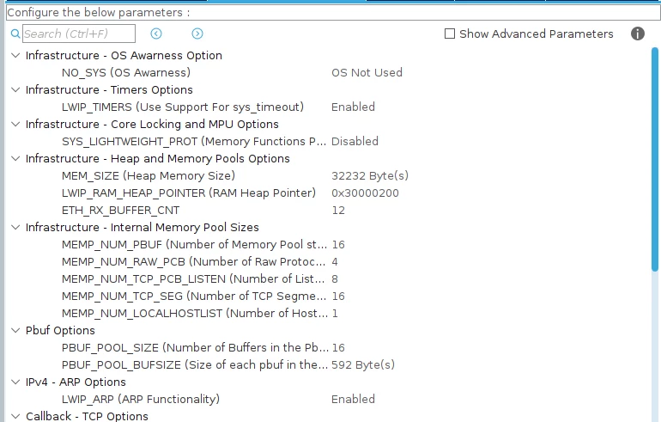Select MEMP_NUM_RAW_PCB parameter row
The height and width of the screenshot is (422, 661).
click(193, 262)
